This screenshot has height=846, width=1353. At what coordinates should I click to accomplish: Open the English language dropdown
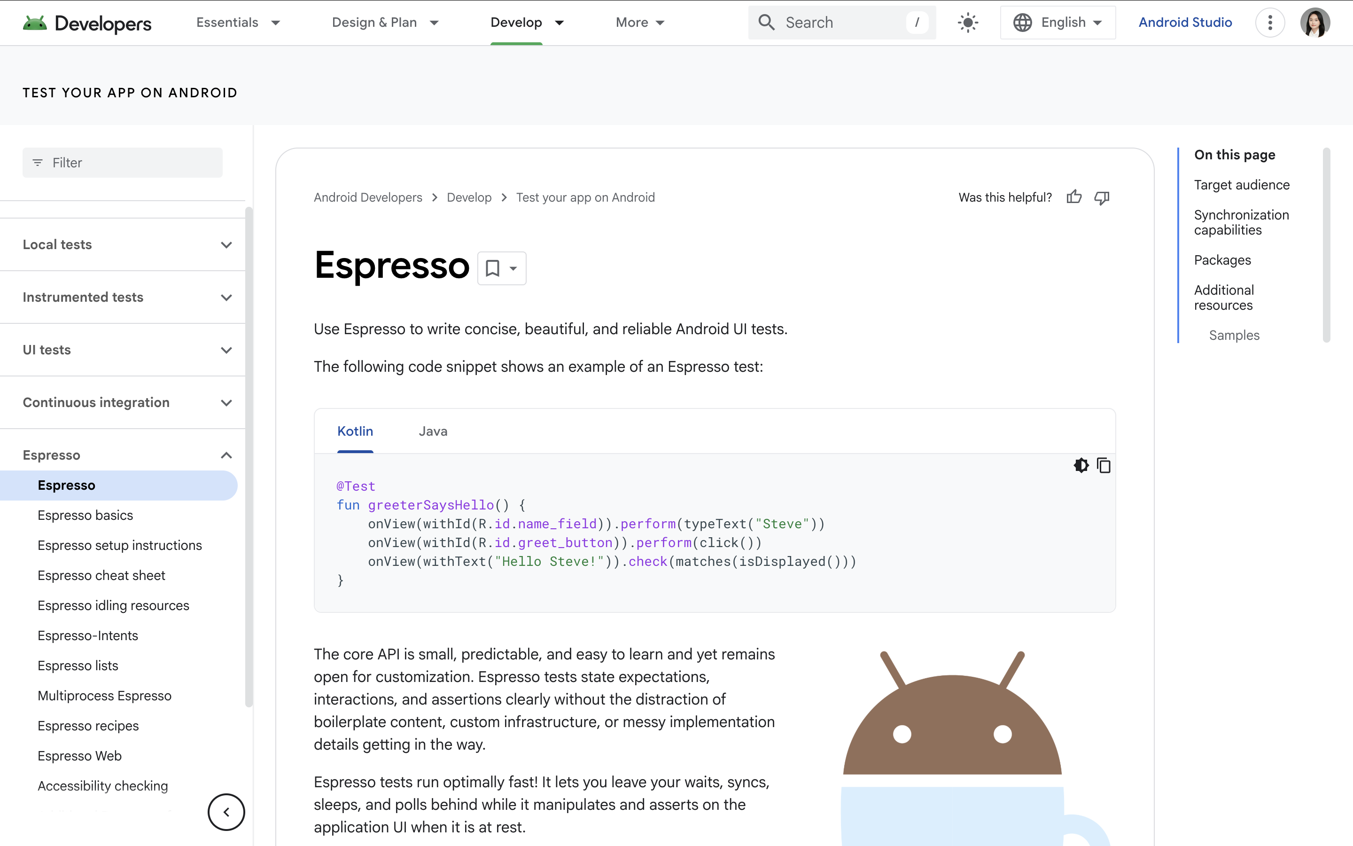pyautogui.click(x=1057, y=23)
